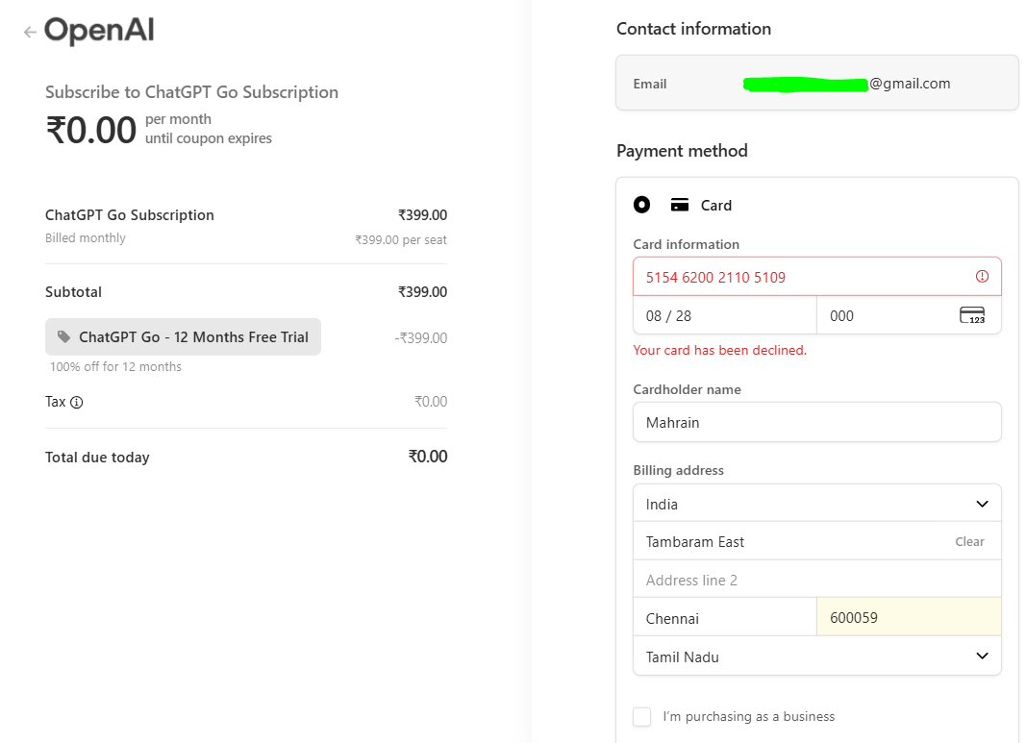Viewport: 1026px width, 743px height.
Task: Click the postal code field 600059
Action: 908,617
